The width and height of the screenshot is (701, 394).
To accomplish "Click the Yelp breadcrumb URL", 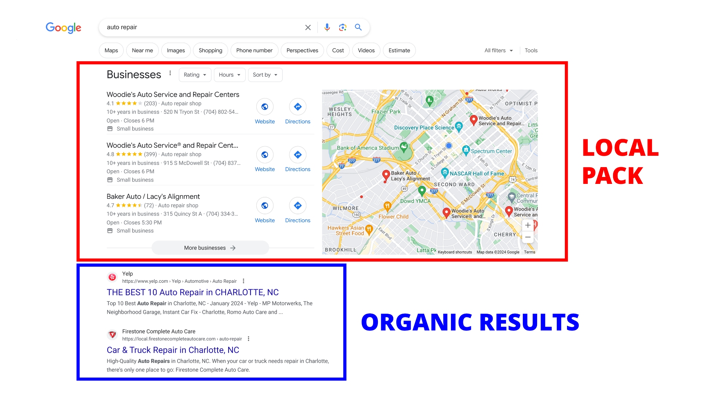I will (x=179, y=281).
